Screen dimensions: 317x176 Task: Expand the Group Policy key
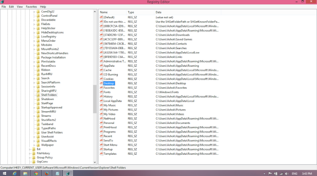pos(30,157)
